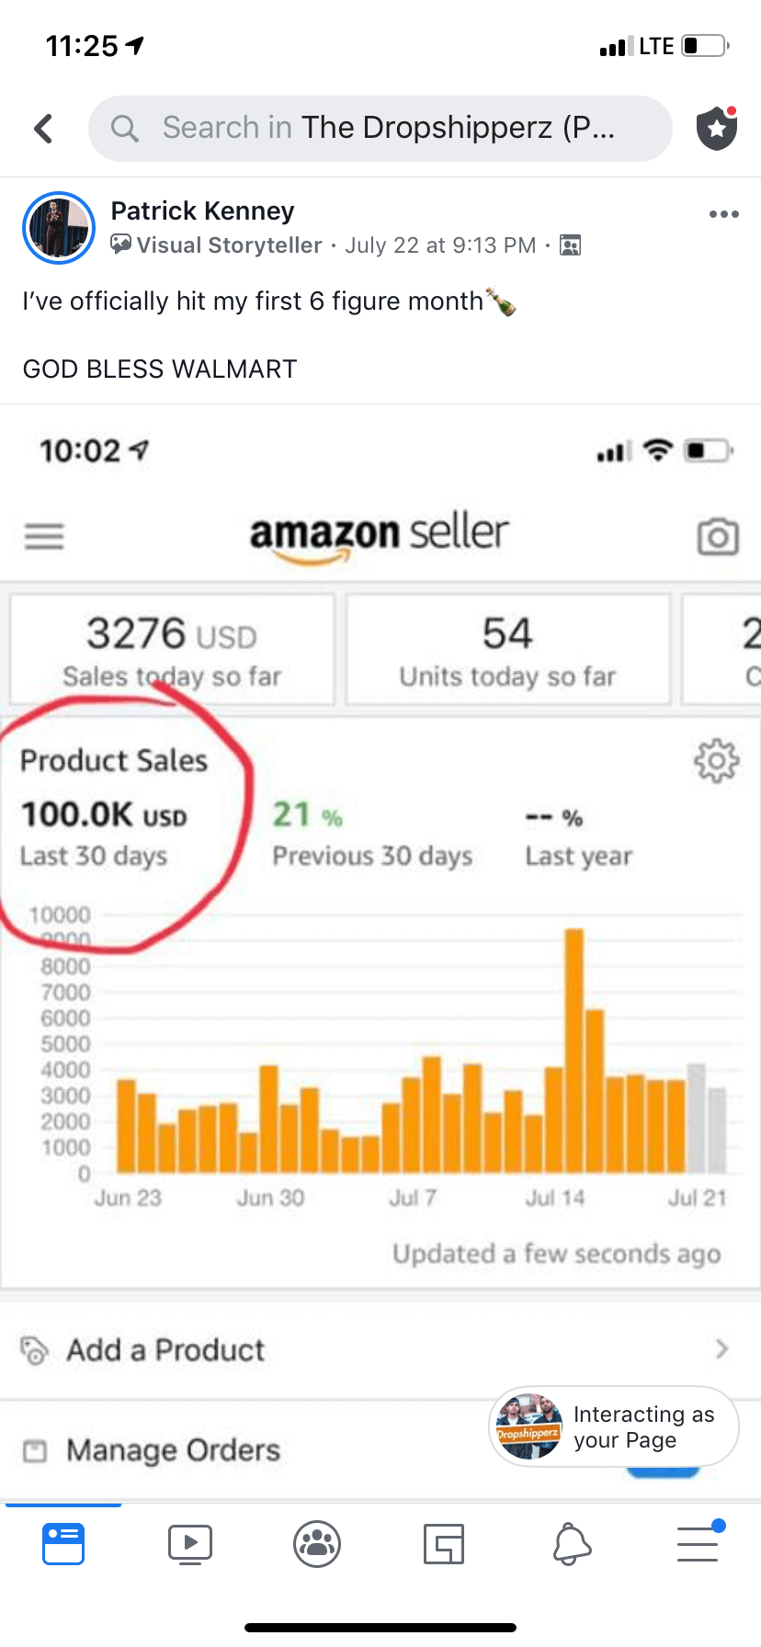Select Sales today so far card
Viewport: 761px width, 1647px height.
coord(172,650)
